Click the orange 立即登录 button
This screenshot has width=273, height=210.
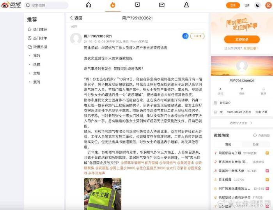pyautogui.click(x=241, y=39)
